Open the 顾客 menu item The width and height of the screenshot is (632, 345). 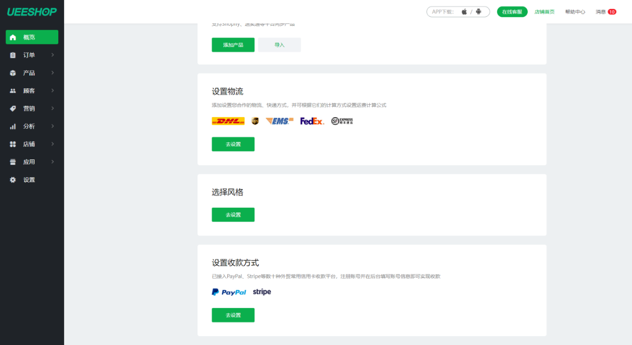32,91
